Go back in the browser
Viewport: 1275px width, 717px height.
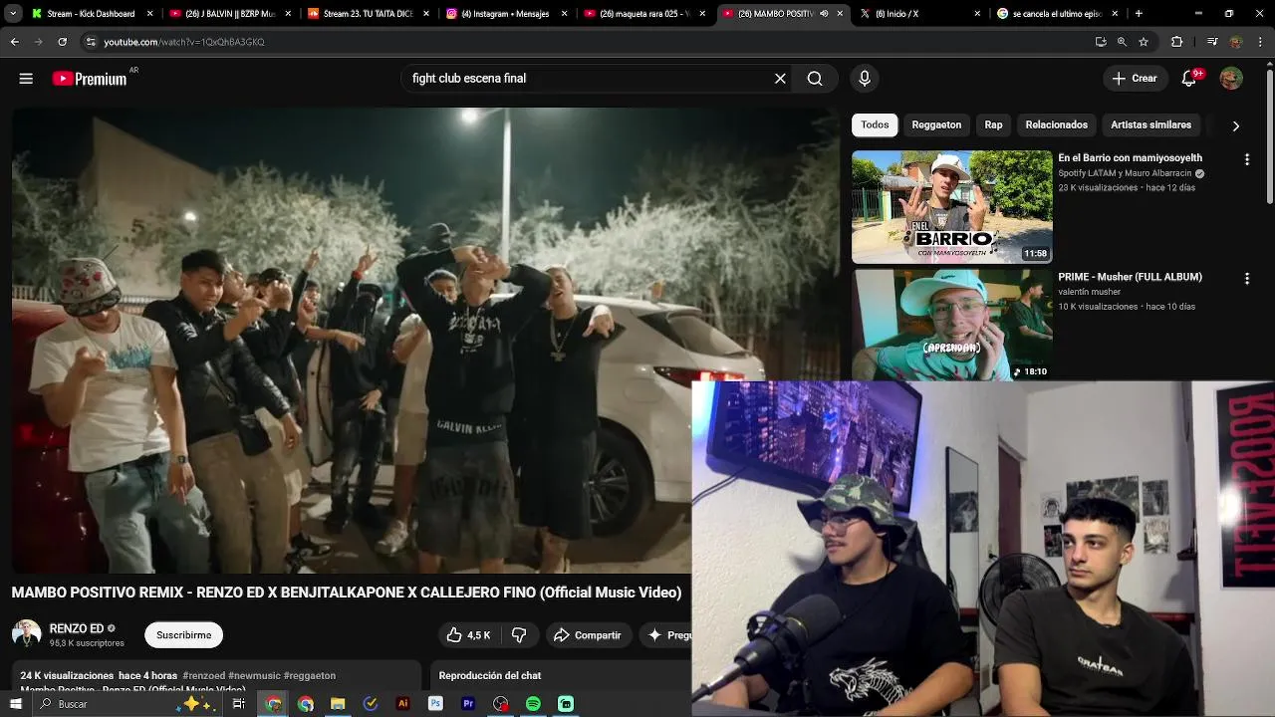[14, 42]
